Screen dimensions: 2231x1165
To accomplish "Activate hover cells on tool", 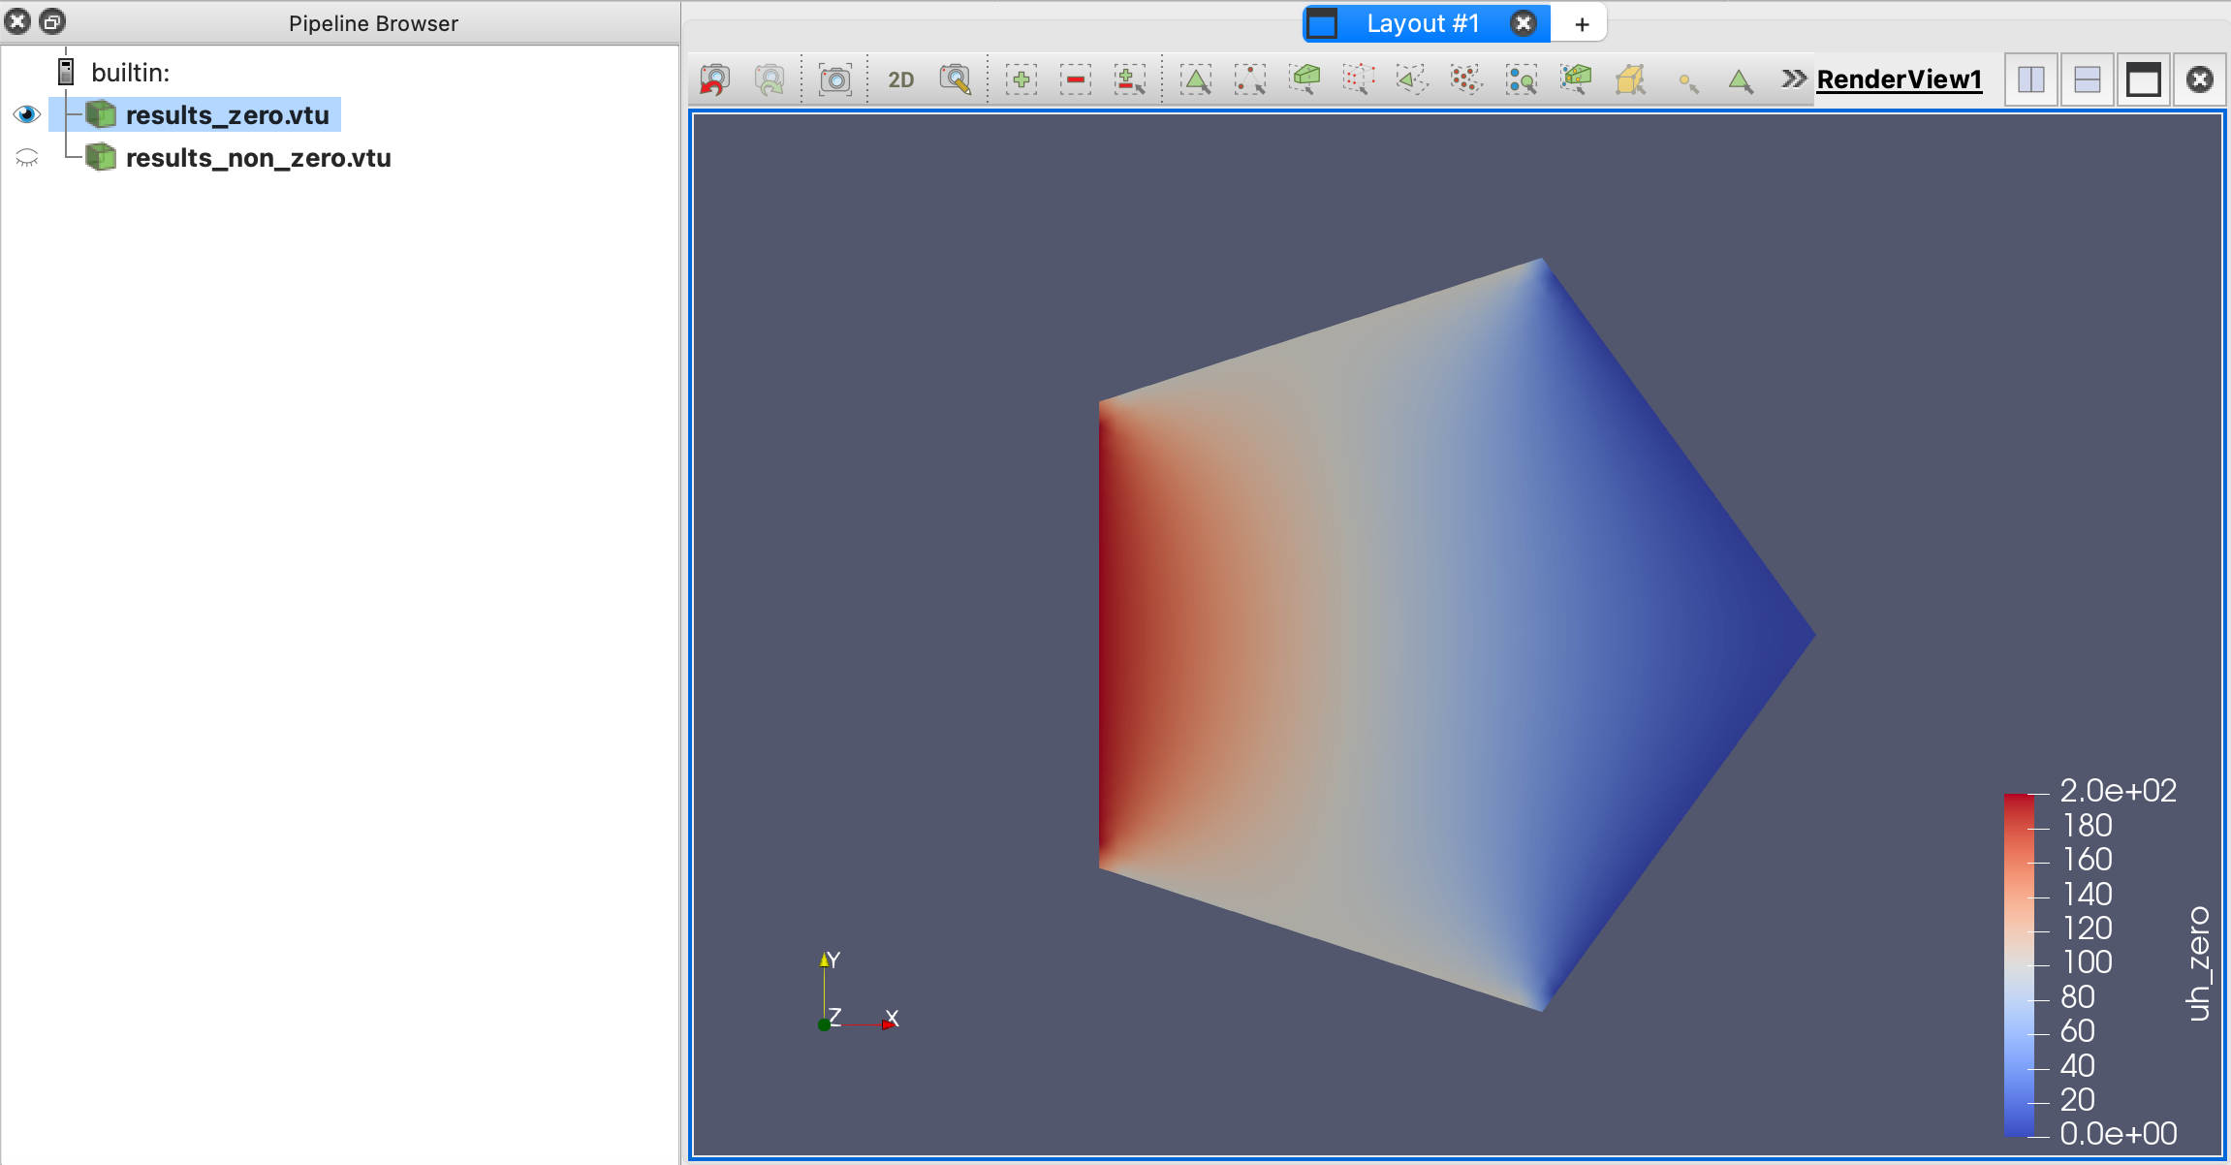I will (1741, 81).
